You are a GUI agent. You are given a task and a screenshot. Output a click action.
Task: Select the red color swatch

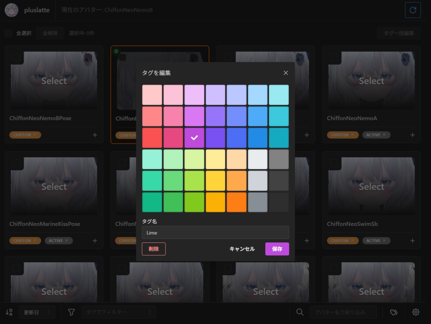pyautogui.click(x=152, y=138)
